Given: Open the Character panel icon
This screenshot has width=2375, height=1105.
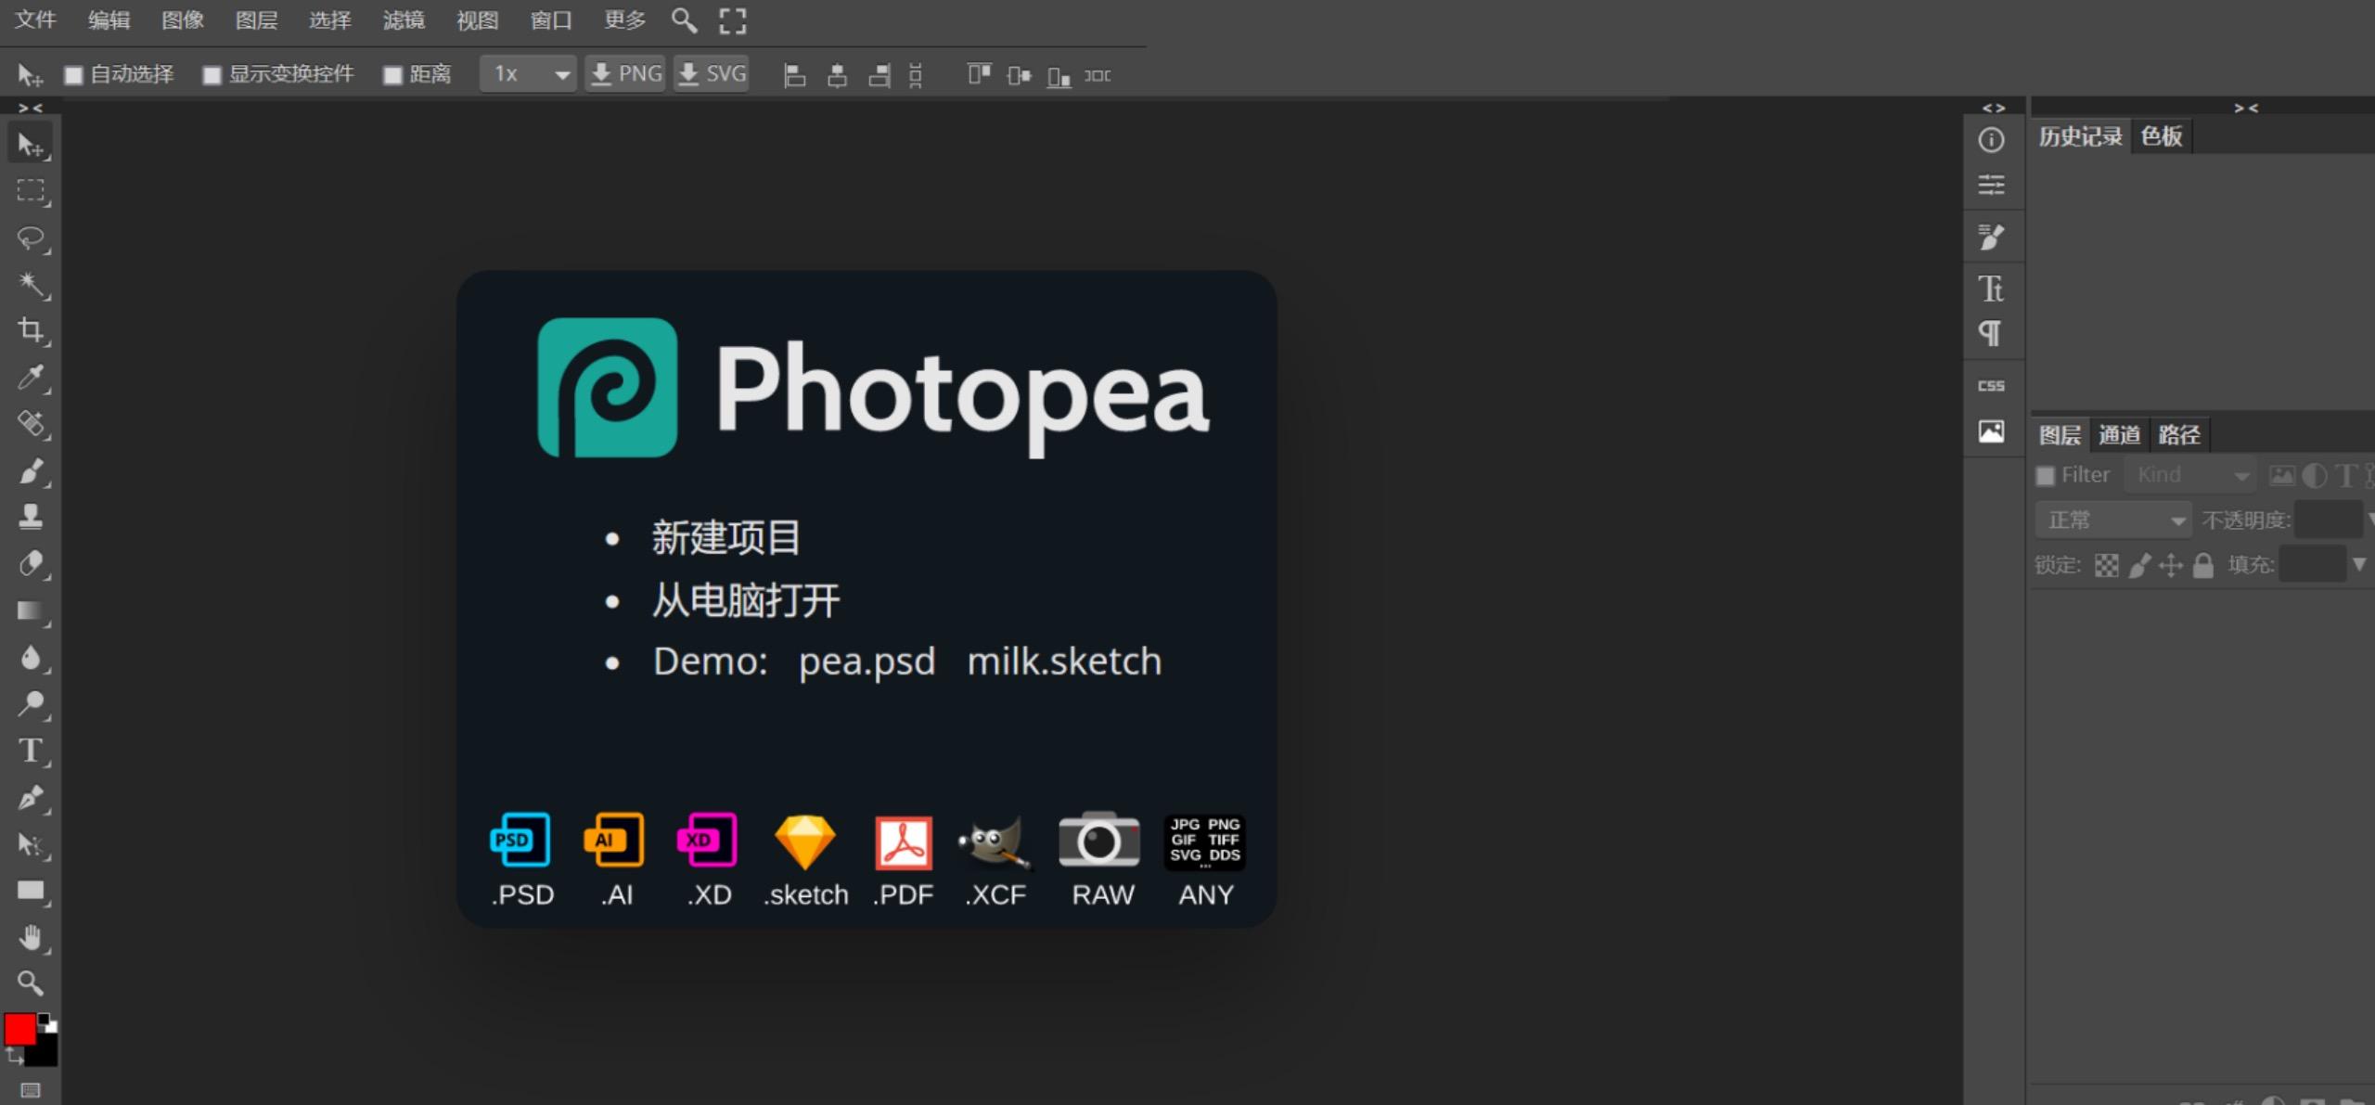Looking at the screenshot, I should tap(1991, 289).
